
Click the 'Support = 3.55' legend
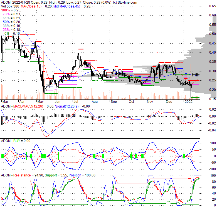coord(56,175)
